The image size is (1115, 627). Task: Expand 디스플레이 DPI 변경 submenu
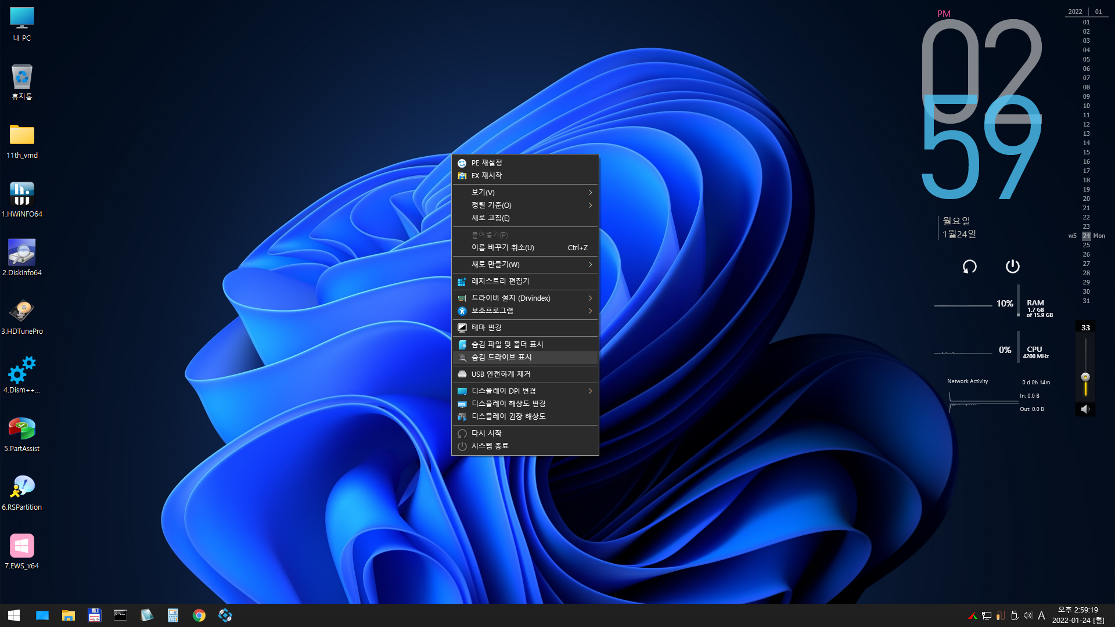[x=525, y=391]
